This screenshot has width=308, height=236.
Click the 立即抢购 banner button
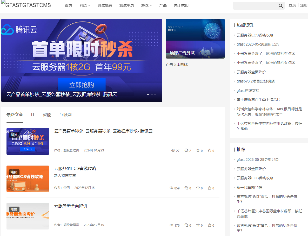click(x=82, y=85)
